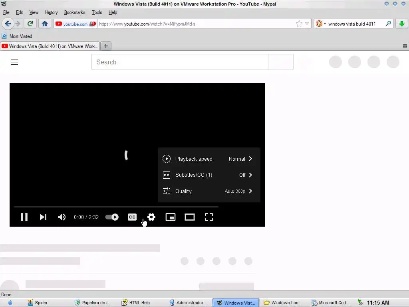The height and width of the screenshot is (307, 409).
Task: Click the YouTube search submit button
Action: click(x=281, y=62)
